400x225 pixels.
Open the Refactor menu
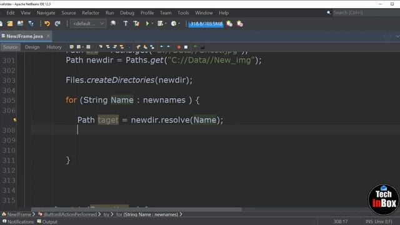pos(91,12)
